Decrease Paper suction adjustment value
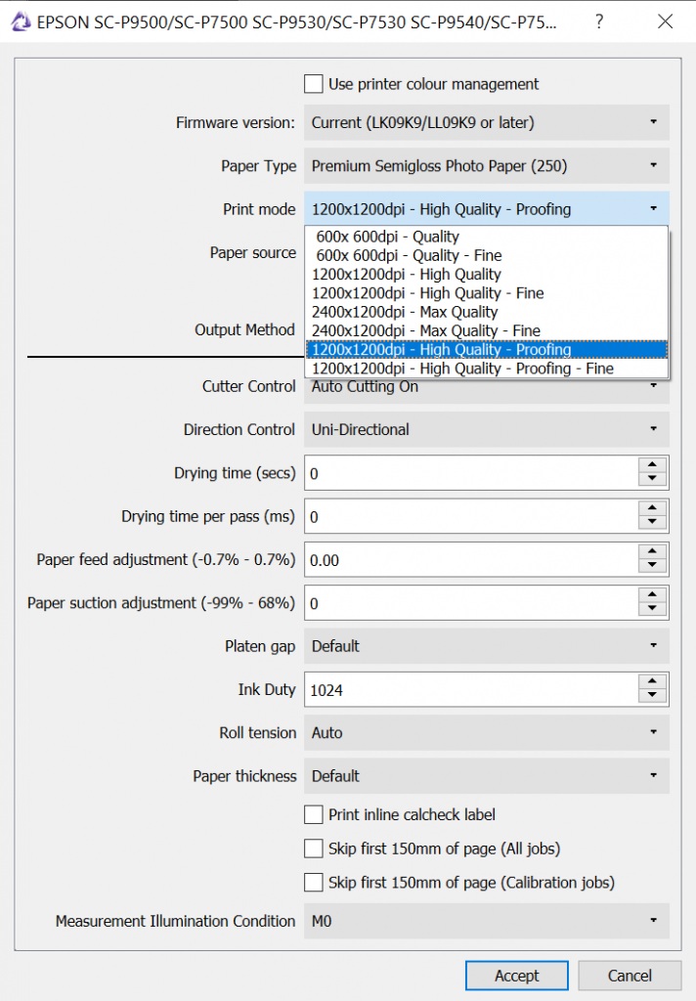 click(652, 610)
